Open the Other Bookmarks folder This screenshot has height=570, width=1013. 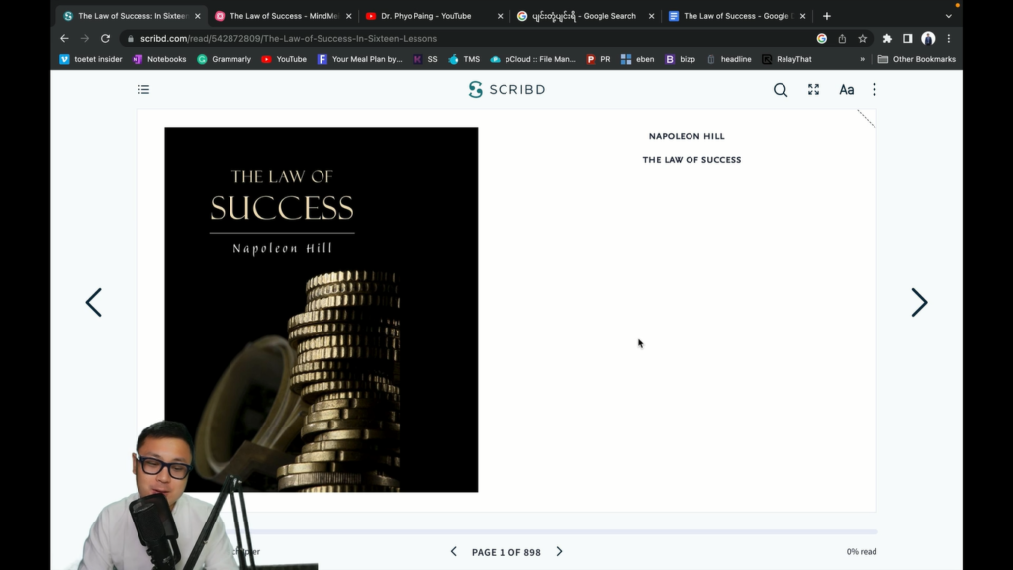916,59
